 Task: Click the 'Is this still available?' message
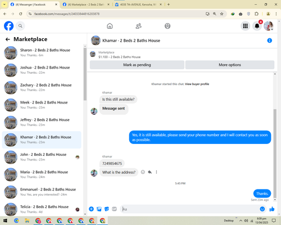coord(118,100)
